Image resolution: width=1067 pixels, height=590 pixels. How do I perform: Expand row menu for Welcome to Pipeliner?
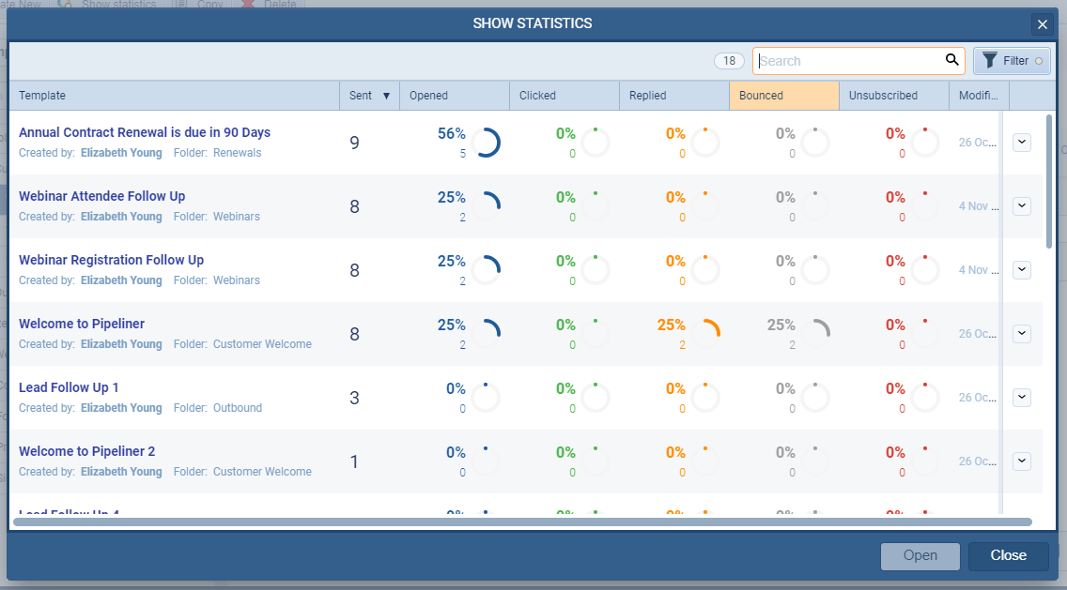pyautogui.click(x=1022, y=334)
